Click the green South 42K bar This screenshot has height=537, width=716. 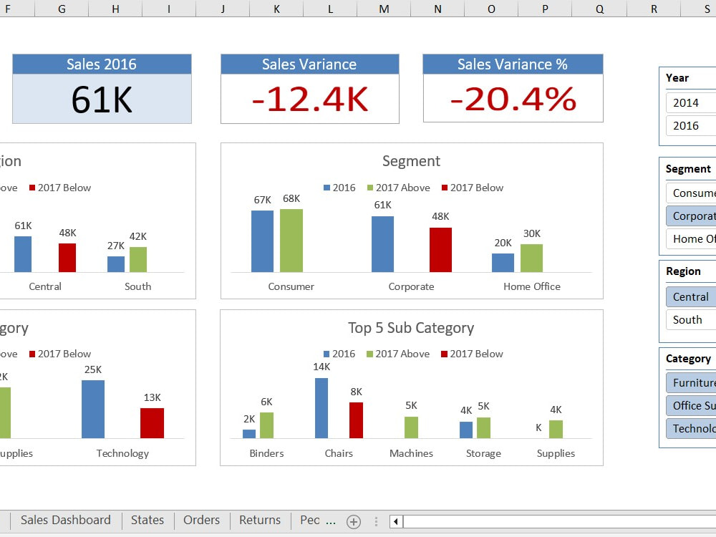pos(138,259)
